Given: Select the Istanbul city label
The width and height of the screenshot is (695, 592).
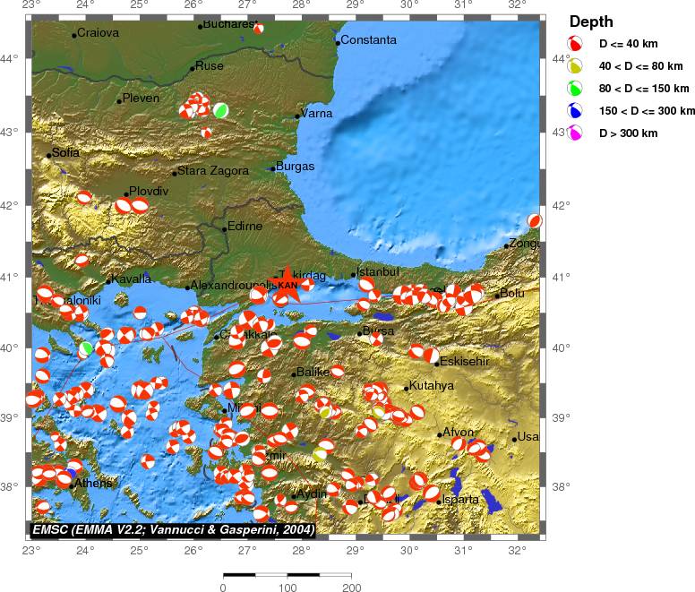Looking at the screenshot, I should (377, 271).
